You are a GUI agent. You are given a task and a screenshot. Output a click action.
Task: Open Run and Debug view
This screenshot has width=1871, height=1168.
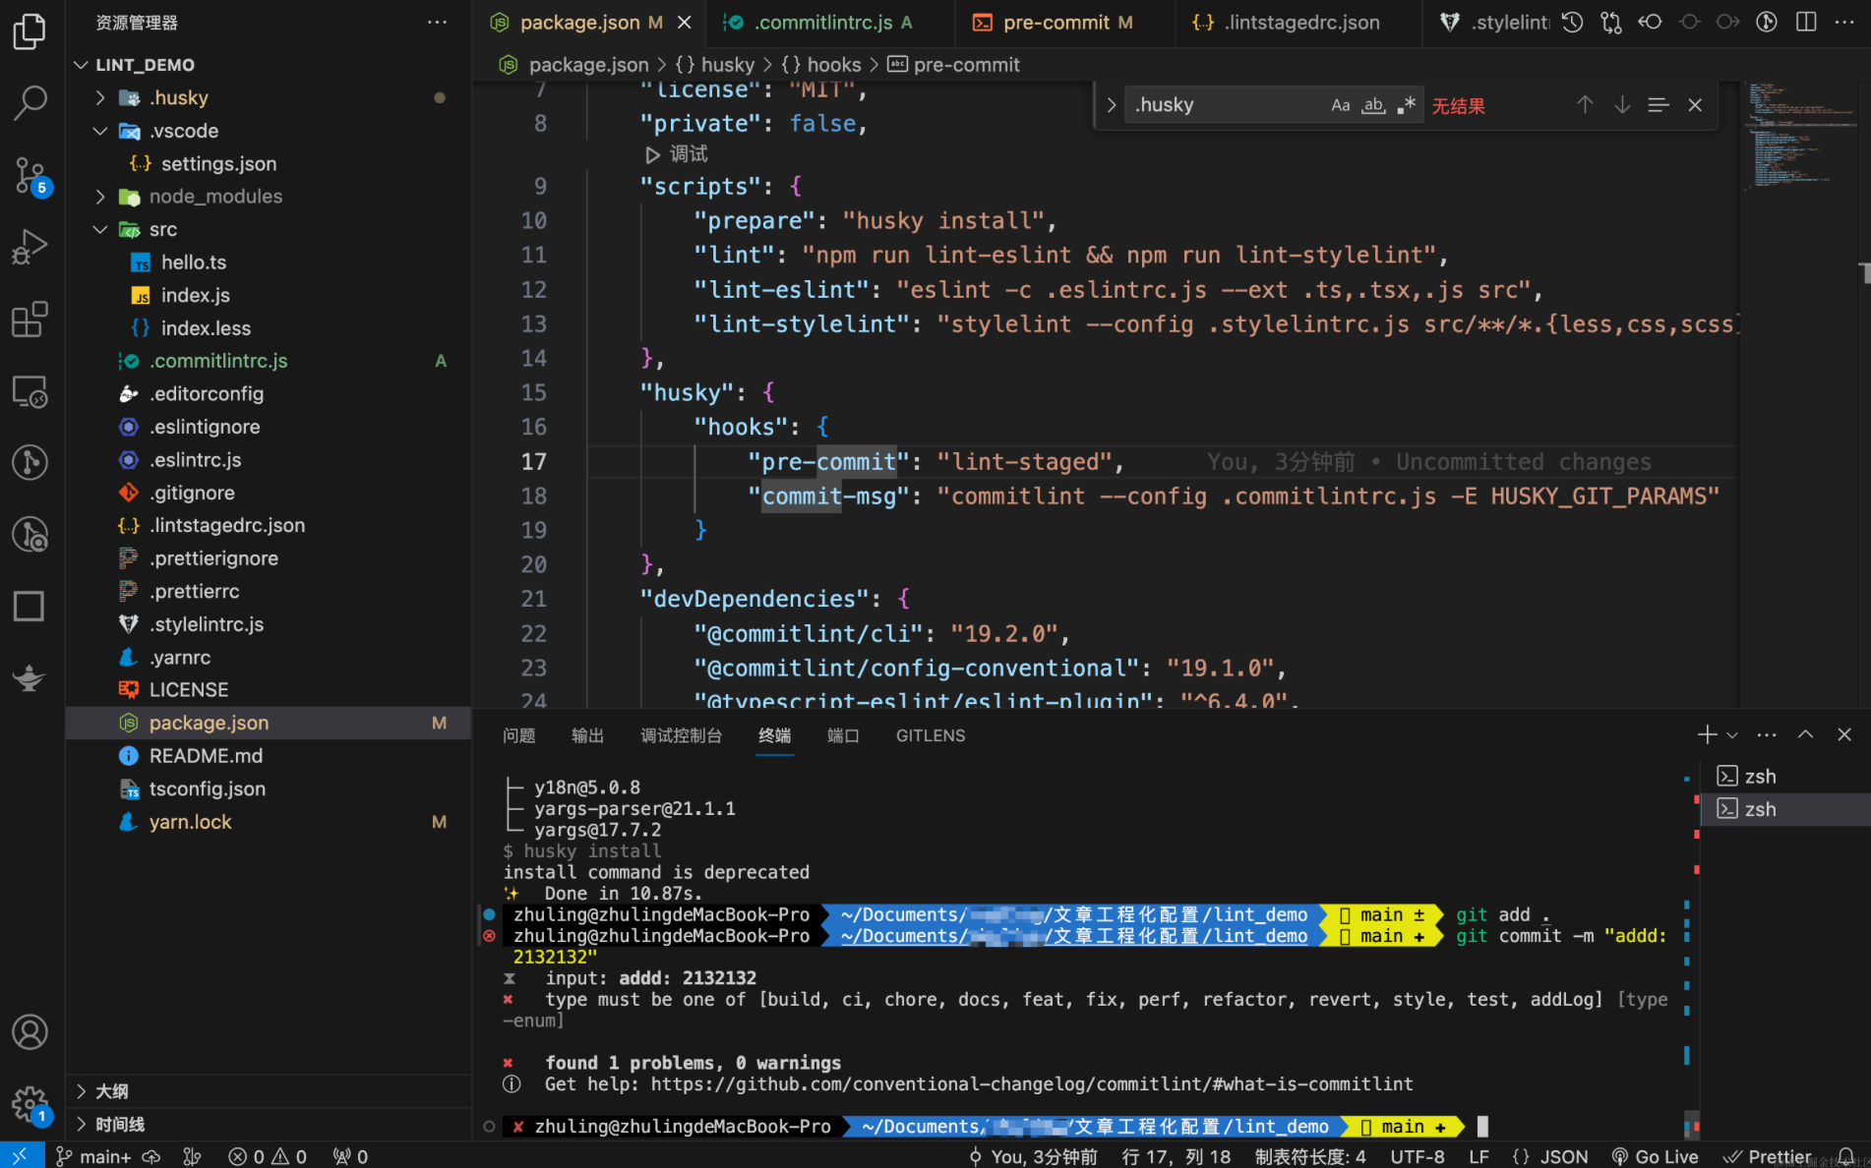point(30,247)
